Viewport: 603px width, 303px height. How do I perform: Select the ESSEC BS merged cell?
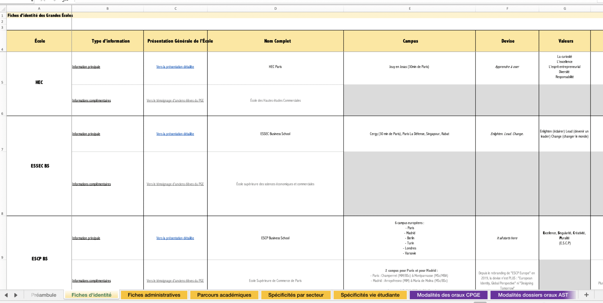point(39,166)
